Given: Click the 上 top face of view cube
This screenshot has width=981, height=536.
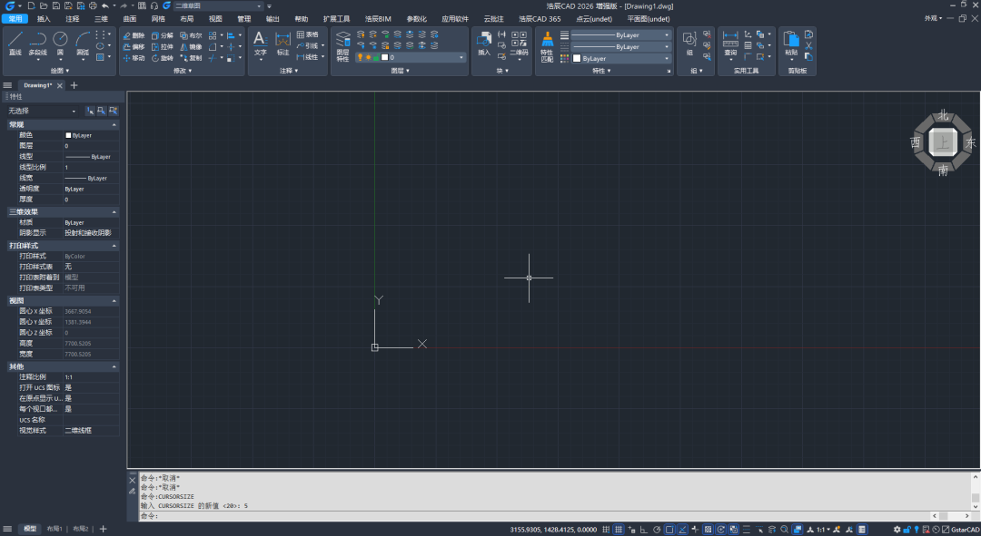Looking at the screenshot, I should pos(943,142).
